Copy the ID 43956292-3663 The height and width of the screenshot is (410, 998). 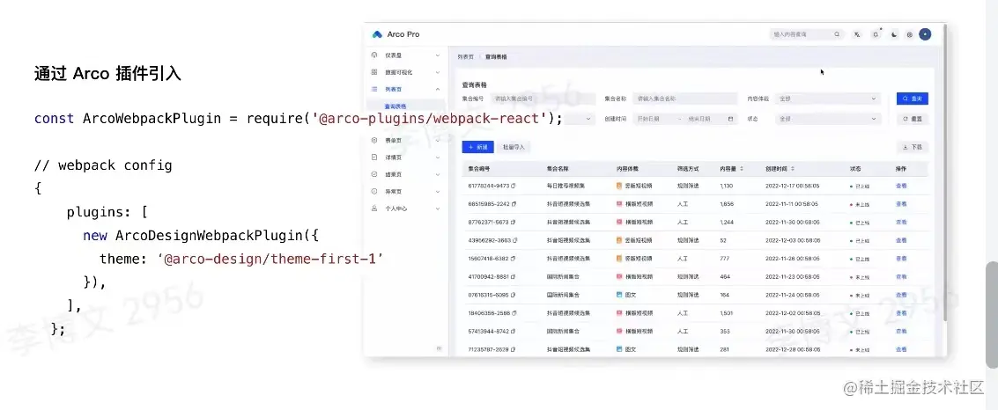click(514, 241)
